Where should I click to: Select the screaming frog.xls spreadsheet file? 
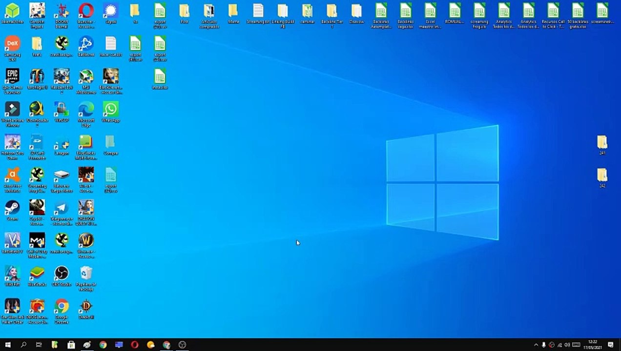tap(479, 15)
